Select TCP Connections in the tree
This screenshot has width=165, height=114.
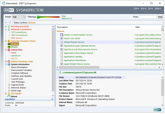tap(19, 32)
